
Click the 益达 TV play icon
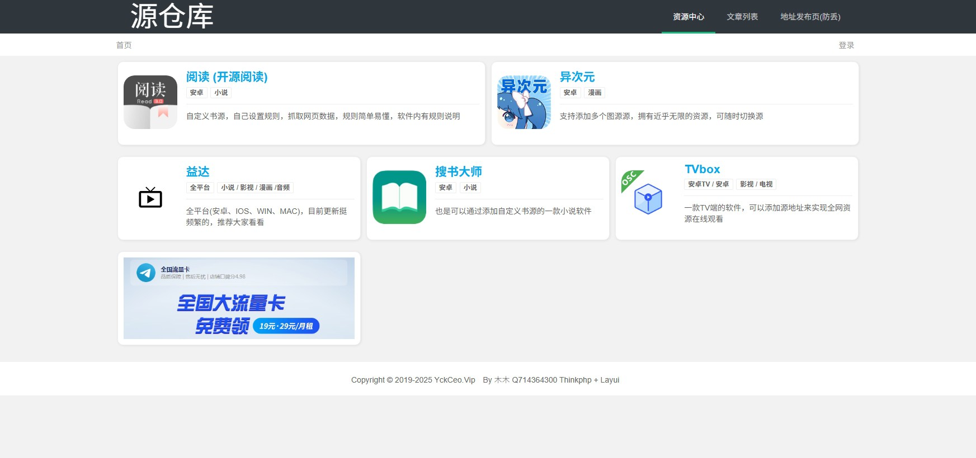click(x=150, y=198)
